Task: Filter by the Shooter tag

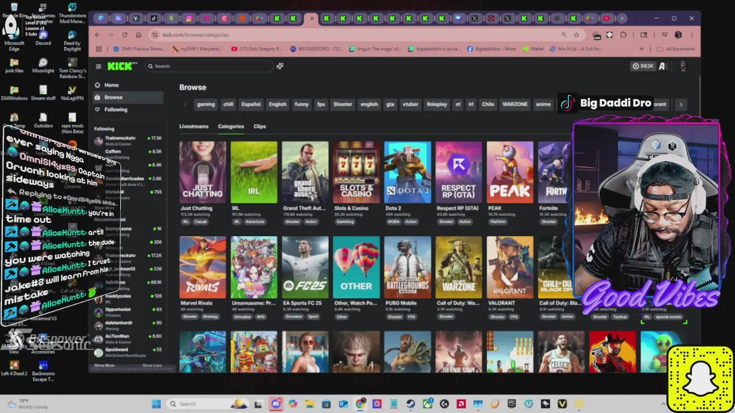Action: click(343, 104)
